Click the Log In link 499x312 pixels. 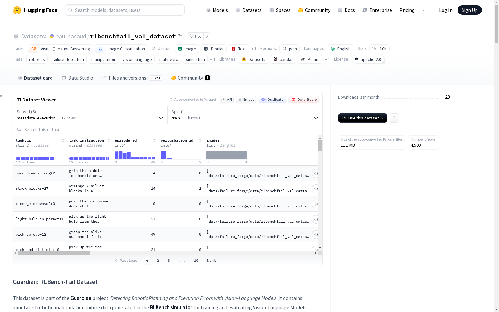[446, 10]
